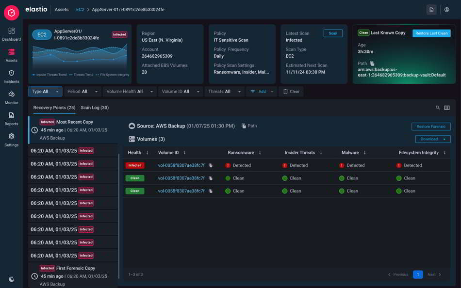
Task: Open the Reports sidebar icon
Action: coord(12,115)
